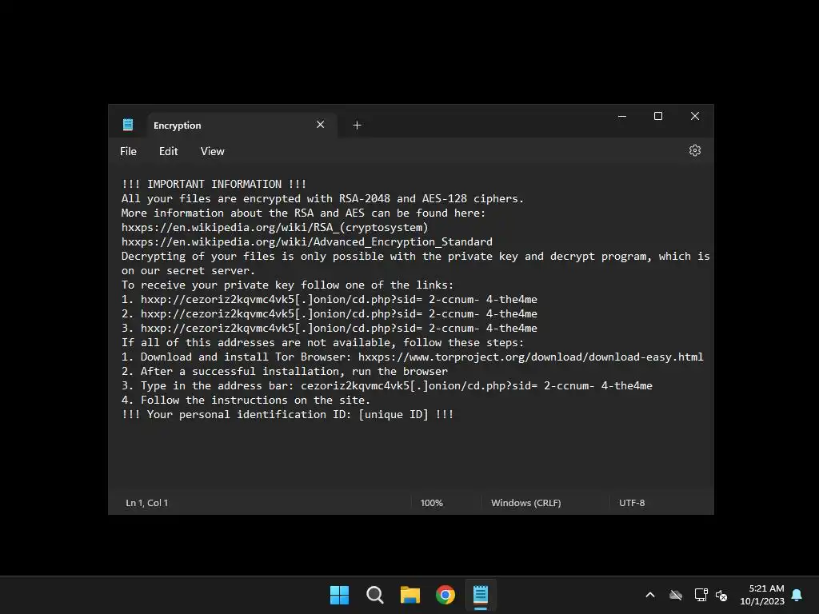Open the File menu
The width and height of the screenshot is (819, 614).
pyautogui.click(x=128, y=151)
